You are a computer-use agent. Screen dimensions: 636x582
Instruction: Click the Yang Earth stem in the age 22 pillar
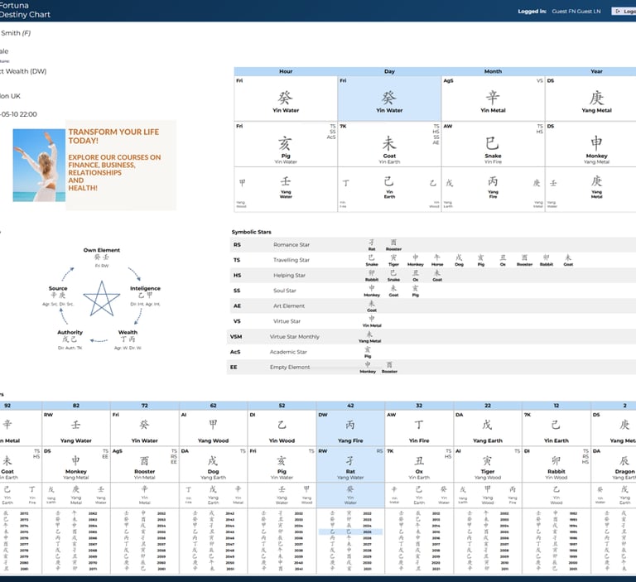[x=487, y=425]
